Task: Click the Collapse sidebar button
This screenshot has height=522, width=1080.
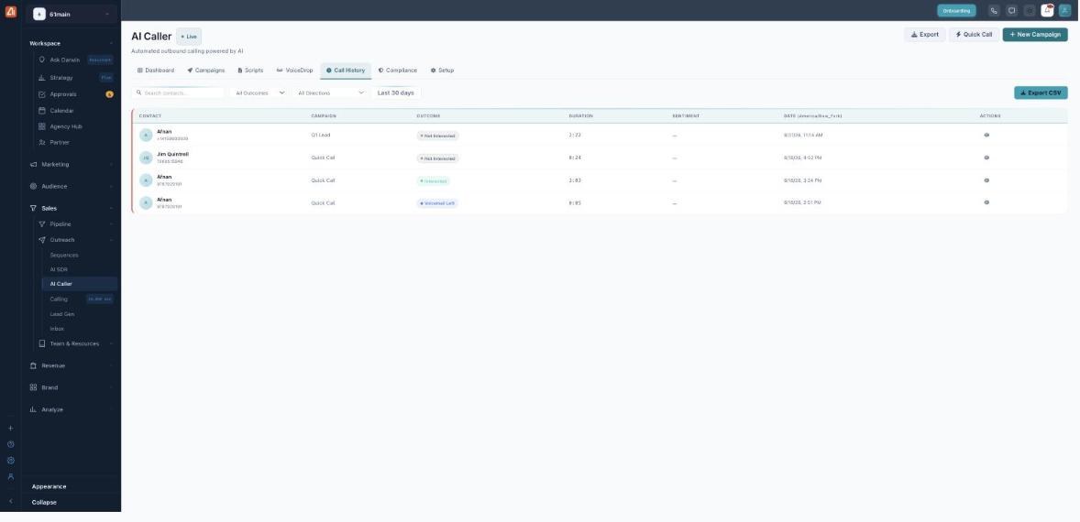Action: tap(44, 503)
